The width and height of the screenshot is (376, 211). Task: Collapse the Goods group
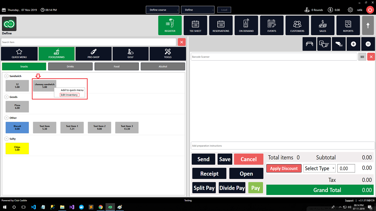click(7, 97)
